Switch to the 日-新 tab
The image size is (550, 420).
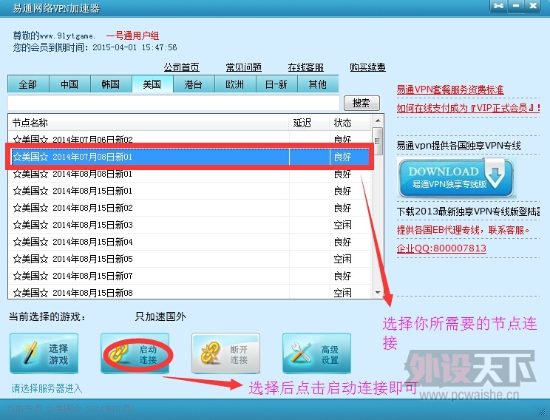pos(276,84)
